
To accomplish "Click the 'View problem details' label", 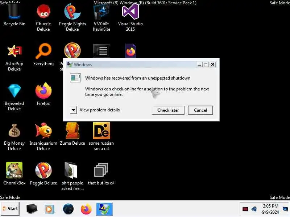I will click(x=100, y=110).
